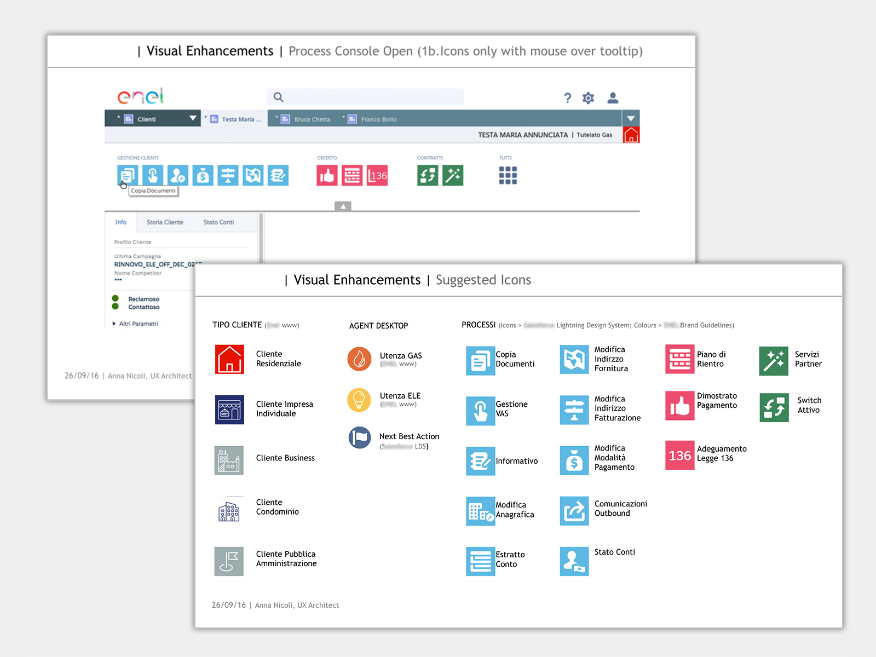Viewport: 876px width, 657px height.
Task: Switch to the Bruce Chetta tab
Action: [x=312, y=119]
